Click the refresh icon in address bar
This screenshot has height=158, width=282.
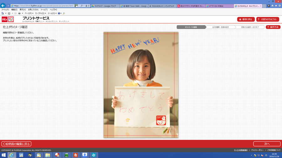(89, 6)
